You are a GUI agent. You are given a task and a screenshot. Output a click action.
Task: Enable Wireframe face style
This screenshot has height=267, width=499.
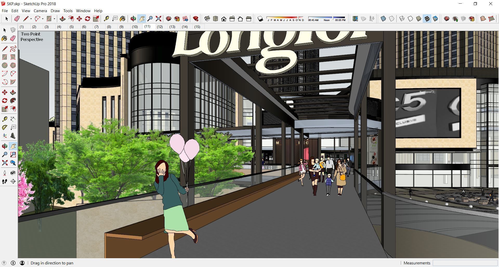coord(402,19)
